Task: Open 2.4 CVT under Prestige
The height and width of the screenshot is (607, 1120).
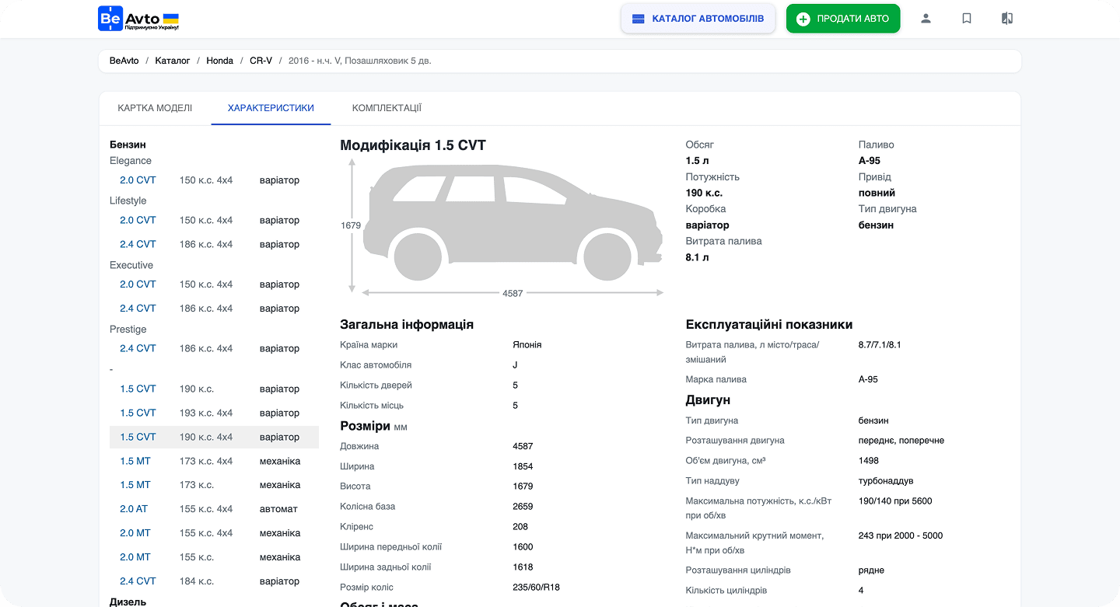Action: click(x=138, y=349)
